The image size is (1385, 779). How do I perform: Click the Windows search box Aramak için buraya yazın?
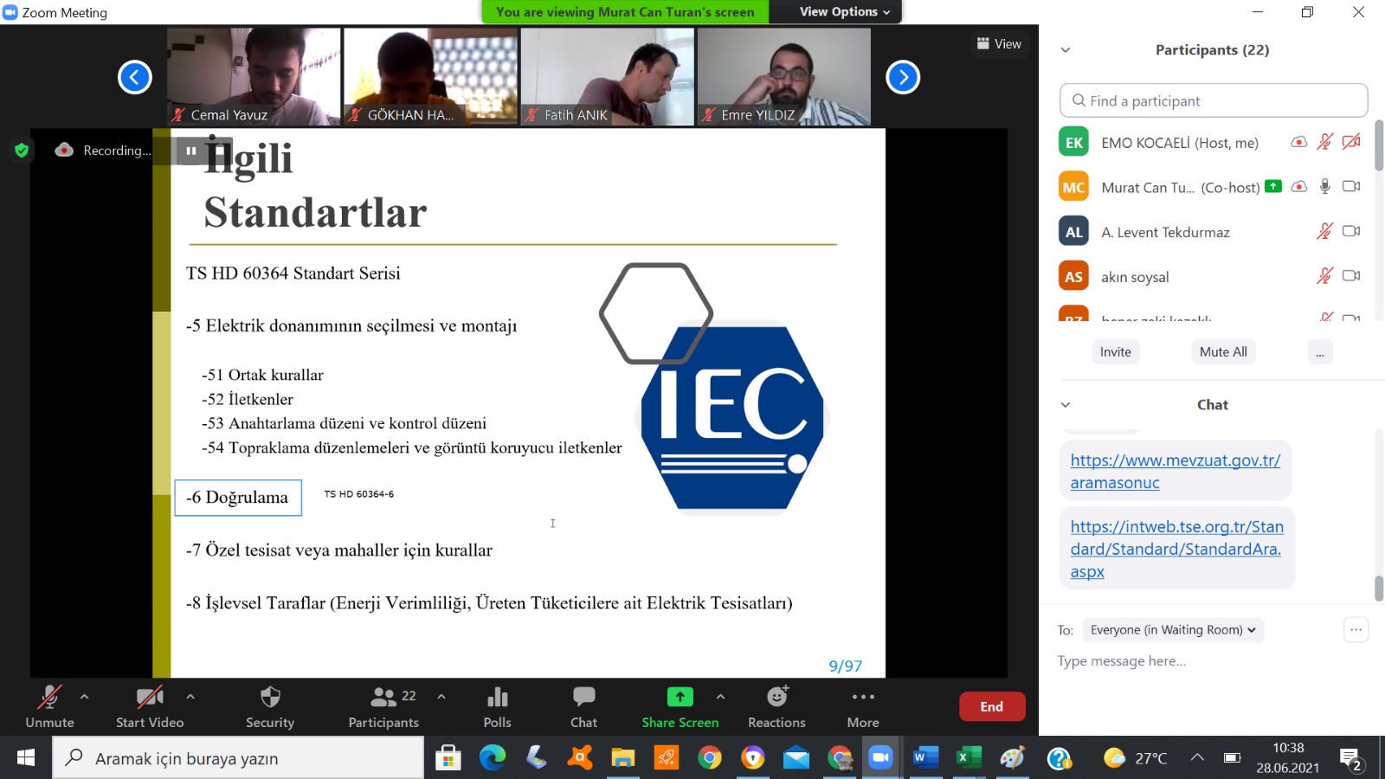[x=238, y=758]
